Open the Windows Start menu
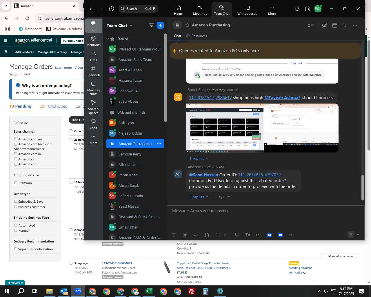The width and height of the screenshot is (371, 297). click(x=7, y=291)
